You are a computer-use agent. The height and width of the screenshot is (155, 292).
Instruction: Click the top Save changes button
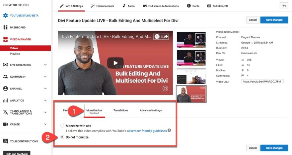point(274,20)
